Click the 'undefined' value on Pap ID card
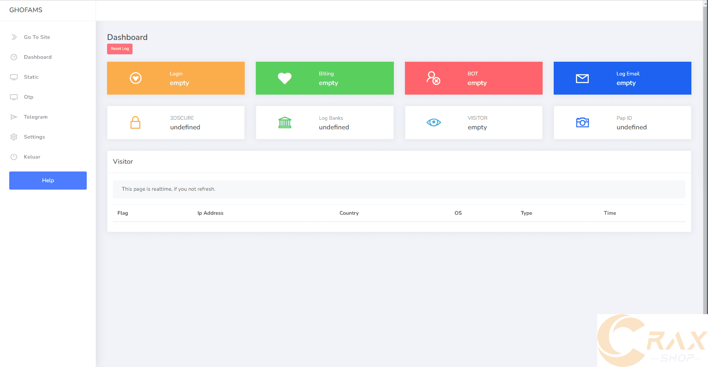708x367 pixels. pos(632,127)
